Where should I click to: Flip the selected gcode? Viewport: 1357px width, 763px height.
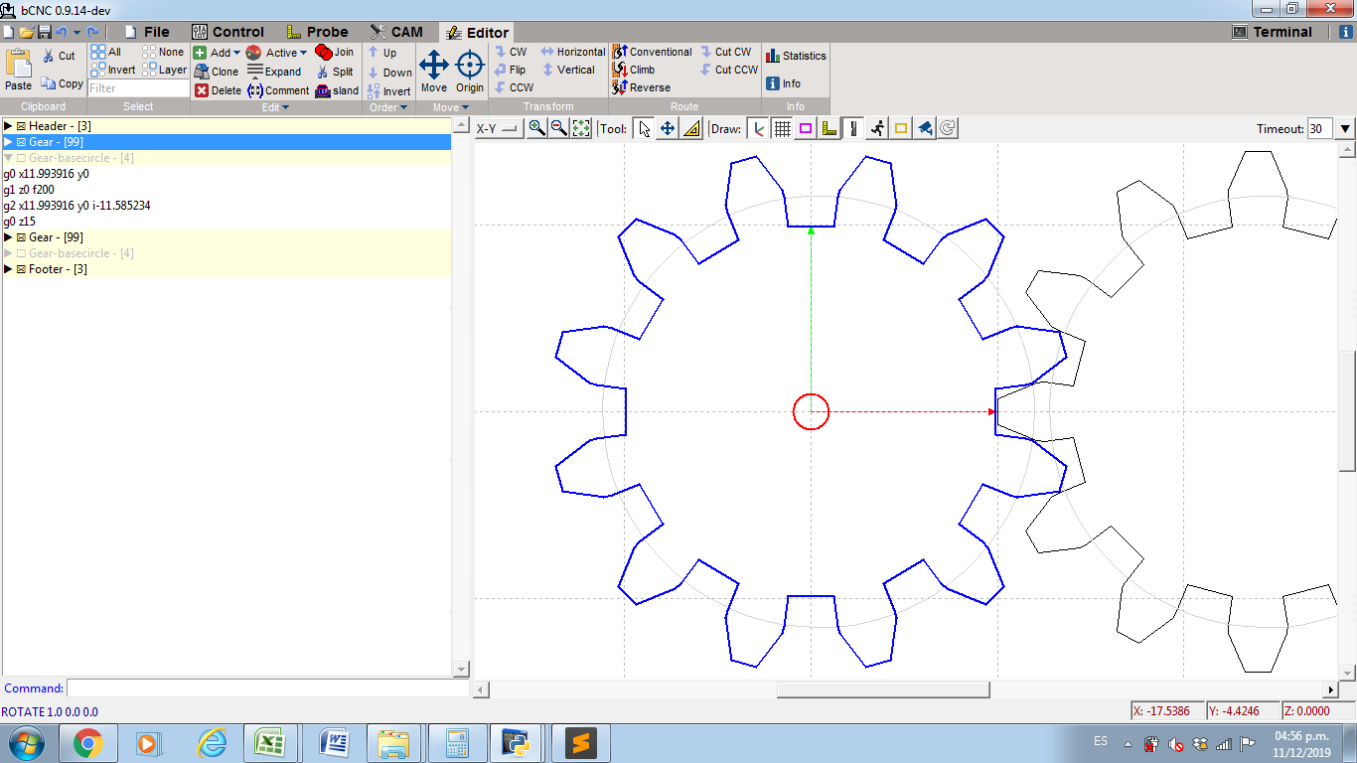pos(510,70)
